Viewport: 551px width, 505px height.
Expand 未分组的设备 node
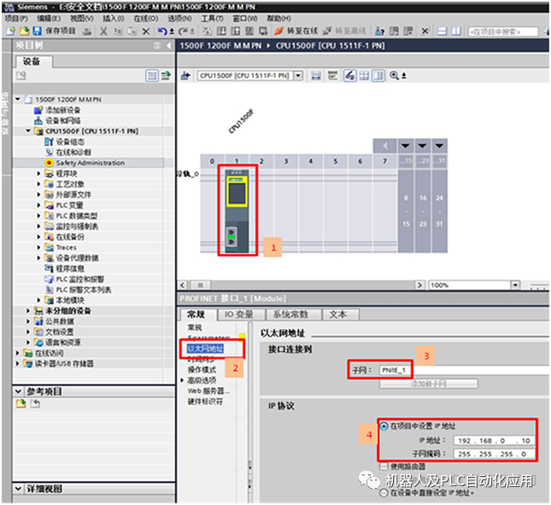(x=28, y=311)
